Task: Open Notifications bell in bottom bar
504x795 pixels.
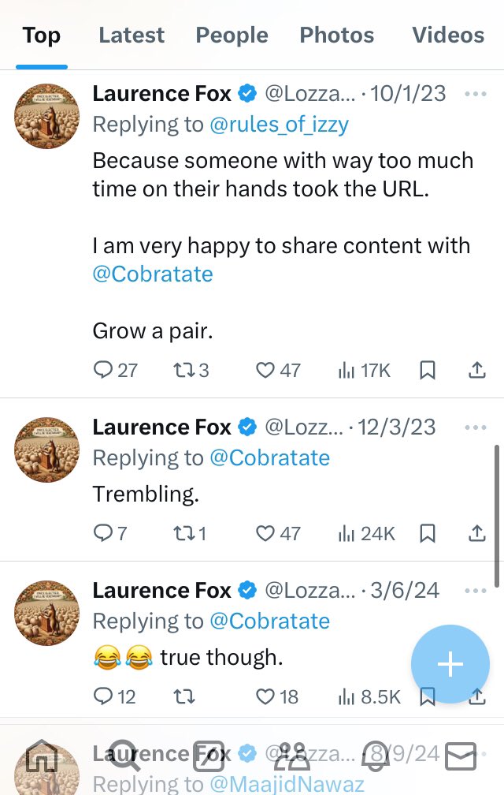Action: (x=377, y=756)
